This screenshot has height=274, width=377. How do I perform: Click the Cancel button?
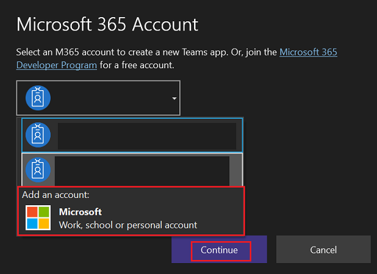click(x=323, y=250)
